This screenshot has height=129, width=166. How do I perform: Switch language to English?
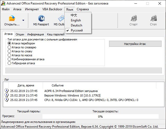tap(76, 20)
